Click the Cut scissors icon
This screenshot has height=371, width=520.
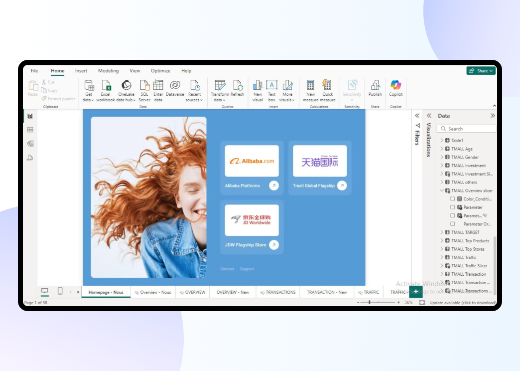(x=44, y=82)
